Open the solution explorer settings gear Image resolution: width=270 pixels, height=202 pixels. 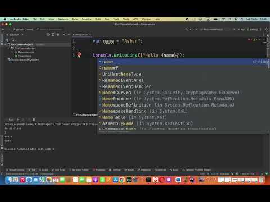pyautogui.click(x=64, y=35)
